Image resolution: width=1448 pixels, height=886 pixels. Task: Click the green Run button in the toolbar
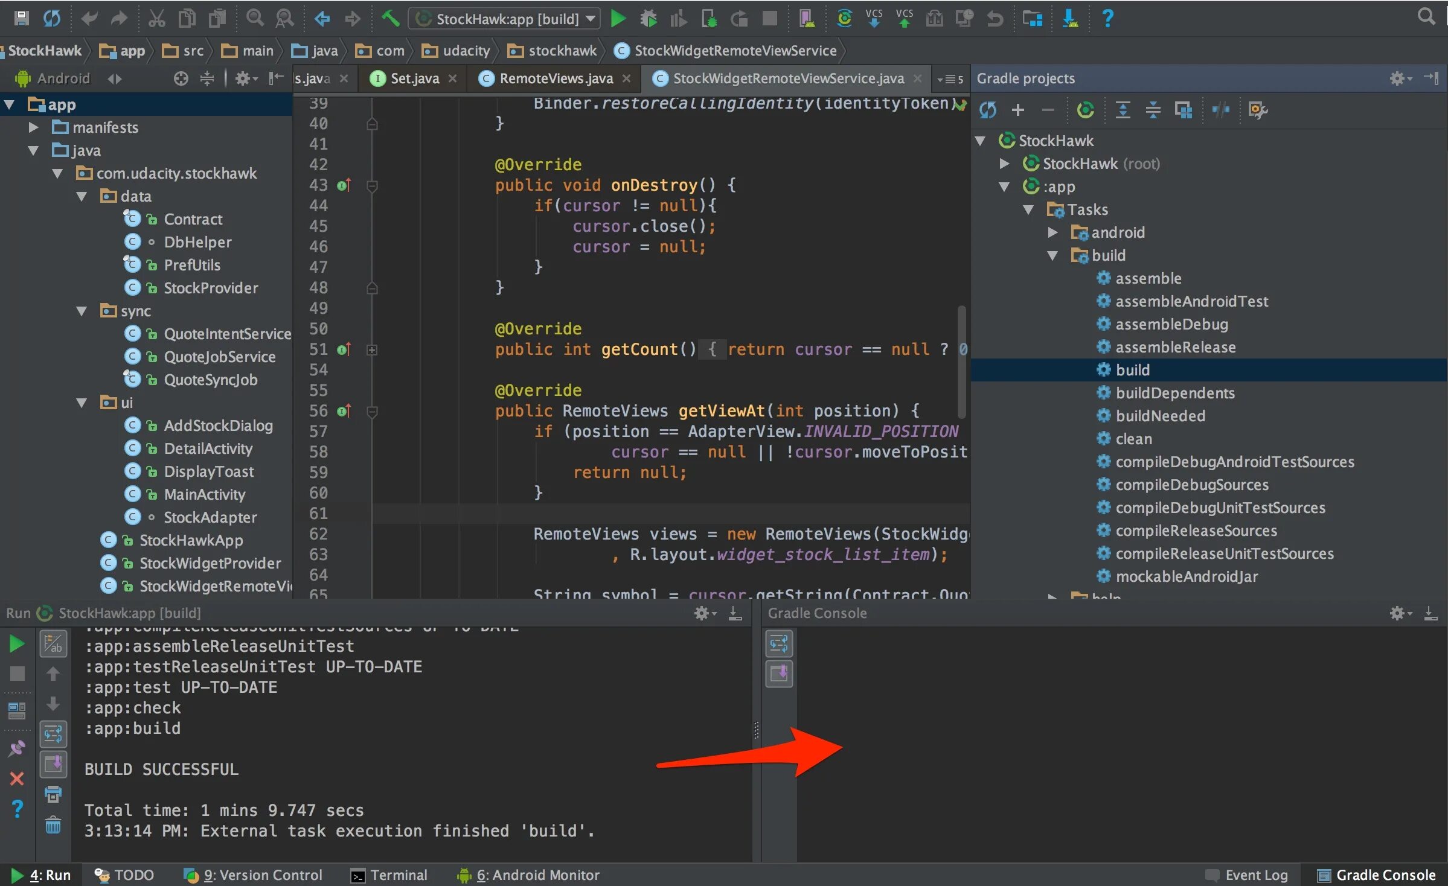617,19
